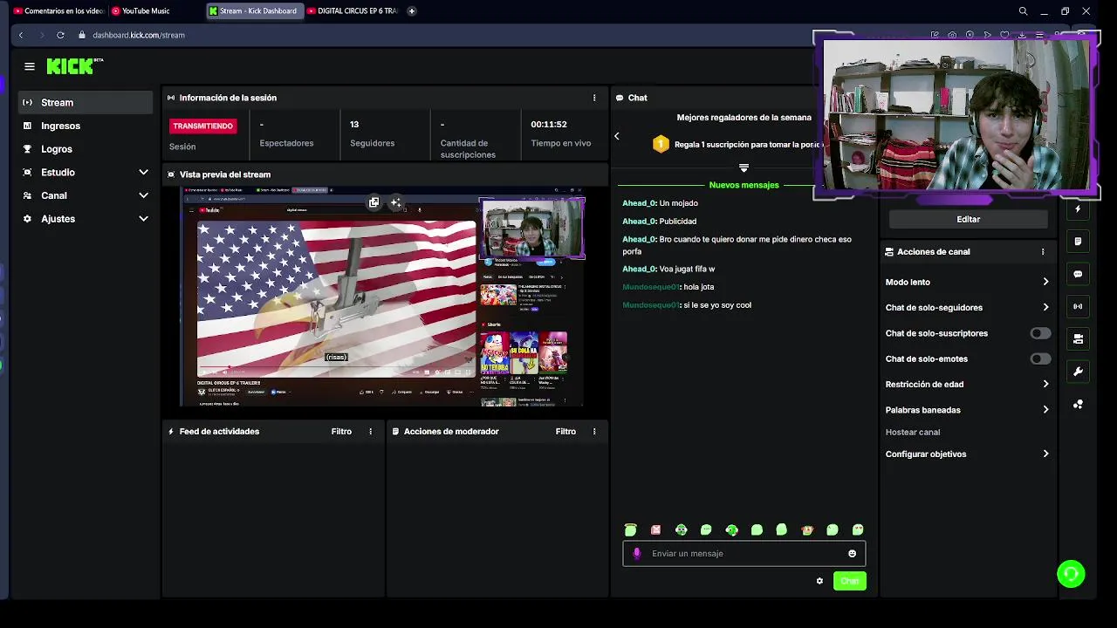Toggle Chat de solo-emotes switch
This screenshot has width=1117, height=628.
[x=1040, y=358]
